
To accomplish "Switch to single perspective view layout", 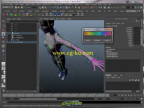I will pyautogui.click(x=3, y=64).
